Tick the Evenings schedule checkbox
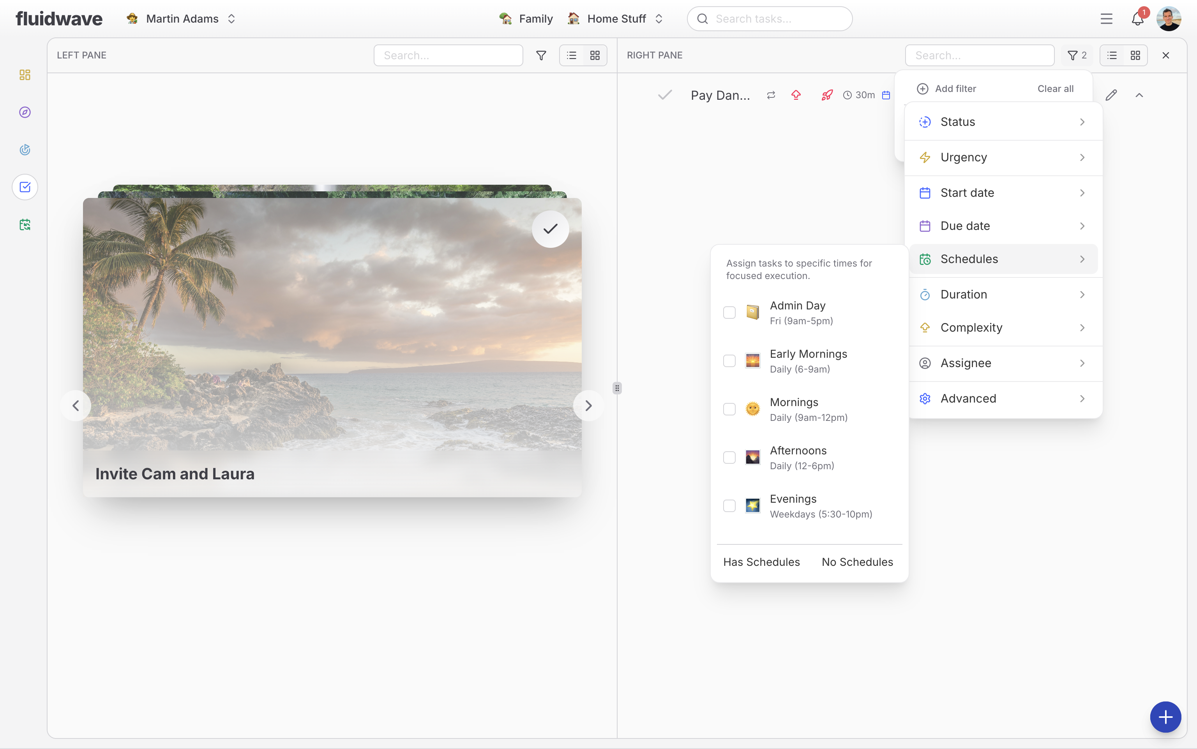The width and height of the screenshot is (1197, 749). (x=729, y=506)
